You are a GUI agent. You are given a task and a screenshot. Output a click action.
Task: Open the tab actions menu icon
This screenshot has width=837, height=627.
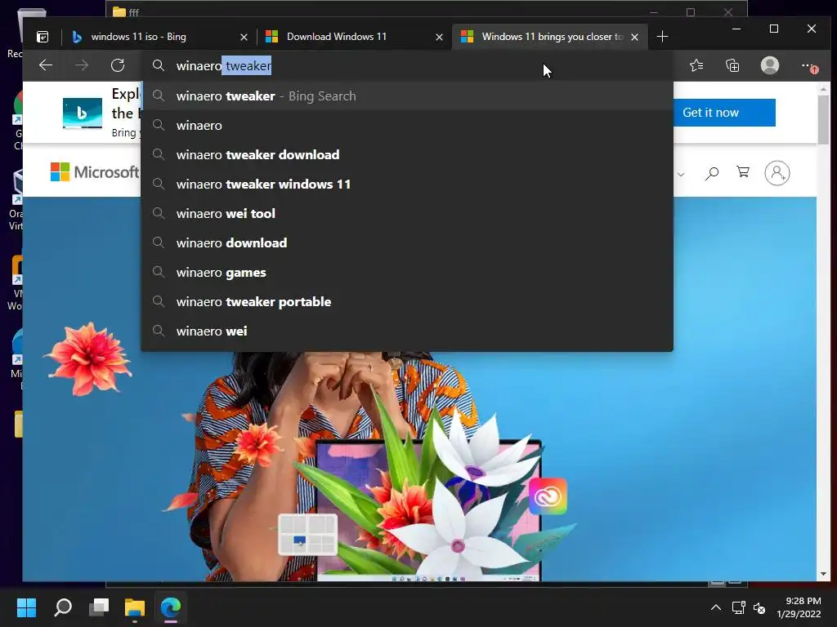pyautogui.click(x=43, y=37)
